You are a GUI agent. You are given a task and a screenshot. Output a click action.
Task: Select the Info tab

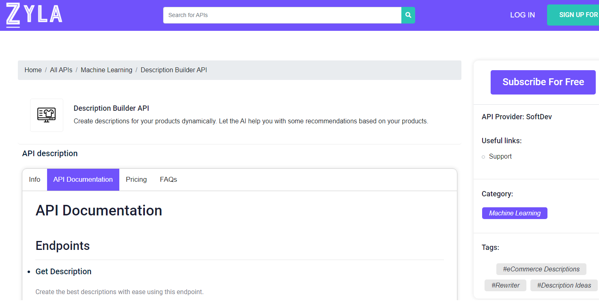click(x=34, y=179)
